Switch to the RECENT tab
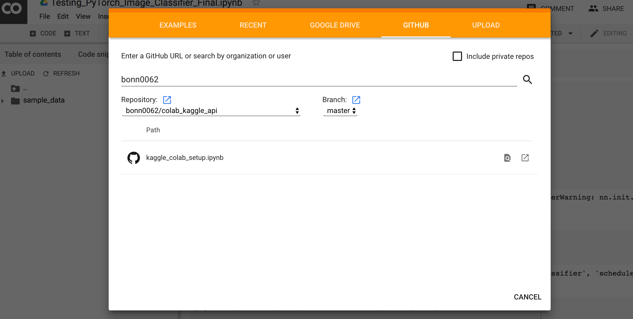Image resolution: width=633 pixels, height=319 pixels. coord(253,25)
